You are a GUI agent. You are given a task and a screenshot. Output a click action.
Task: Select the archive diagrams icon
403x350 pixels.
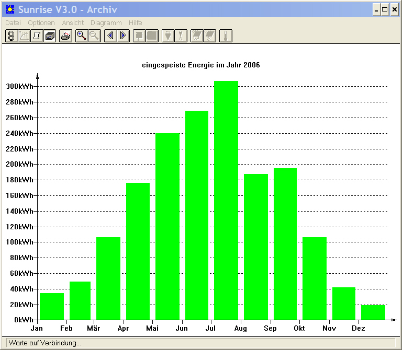[x=50, y=36]
